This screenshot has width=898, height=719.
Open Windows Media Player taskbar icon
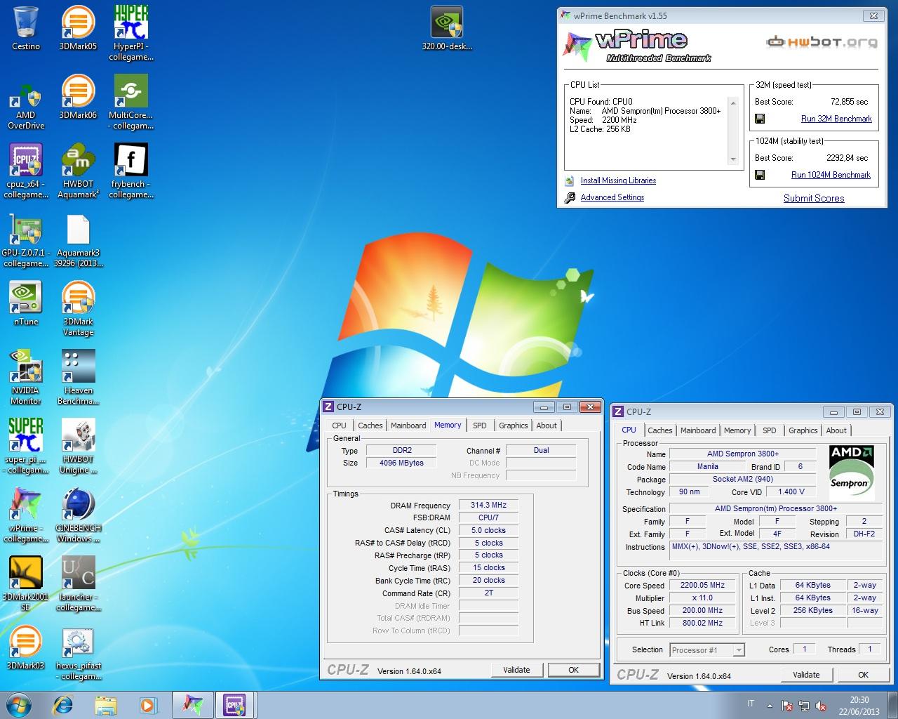(148, 704)
